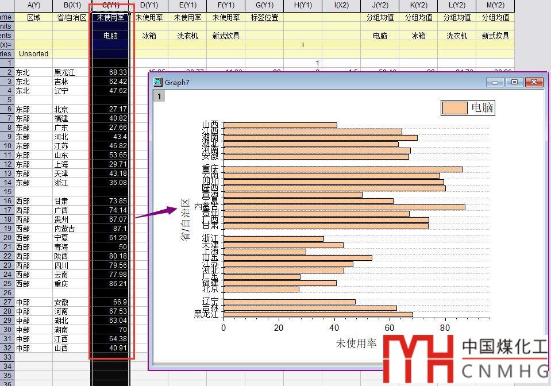Click the Graph7 title bar text
Image resolution: width=551 pixels, height=386 pixels.
point(177,82)
